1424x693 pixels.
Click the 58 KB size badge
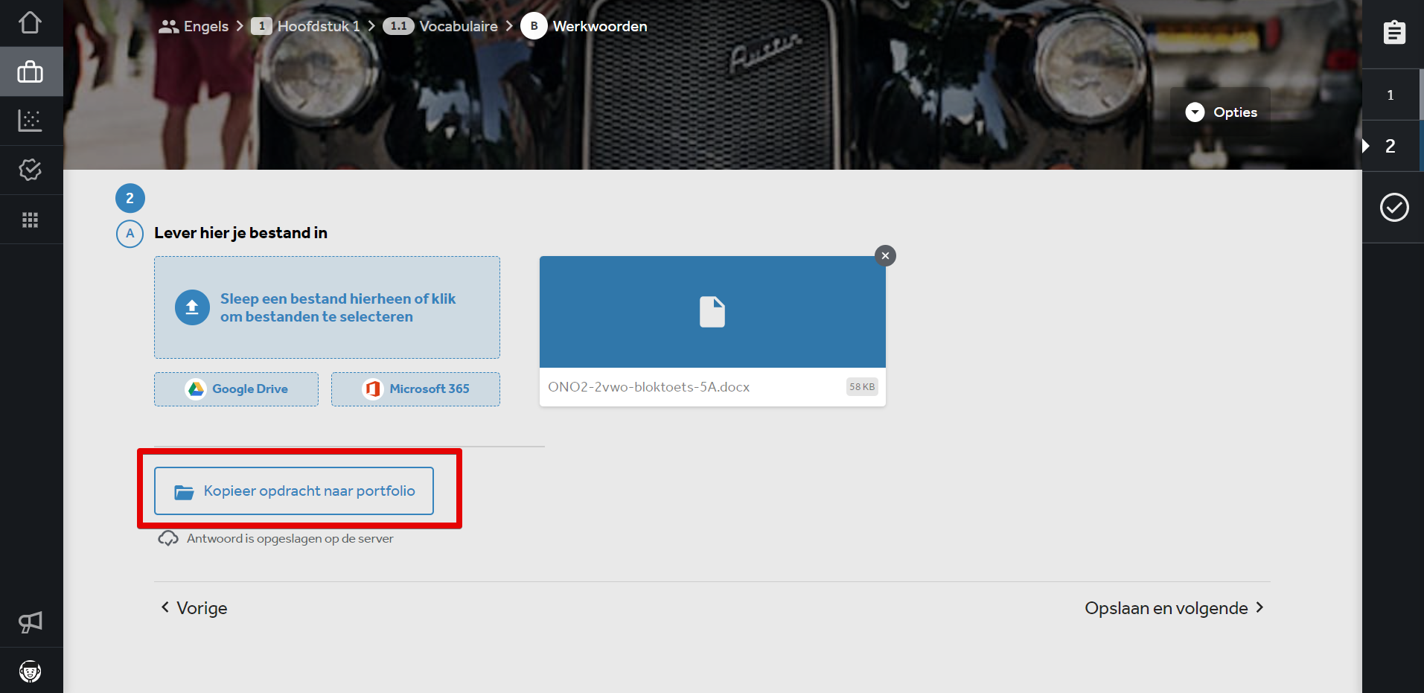(x=862, y=387)
